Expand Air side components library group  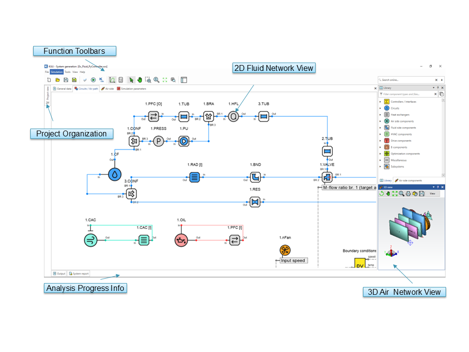380,121
